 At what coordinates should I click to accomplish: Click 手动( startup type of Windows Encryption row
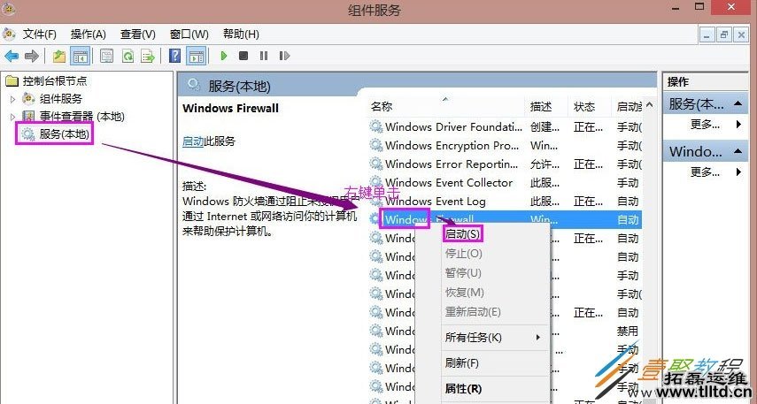click(630, 146)
